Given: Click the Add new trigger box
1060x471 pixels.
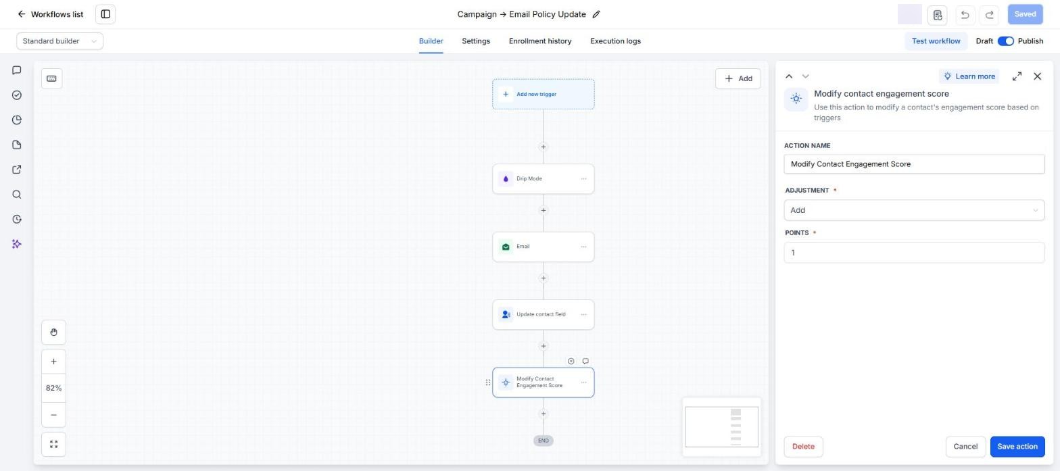Looking at the screenshot, I should pyautogui.click(x=544, y=95).
